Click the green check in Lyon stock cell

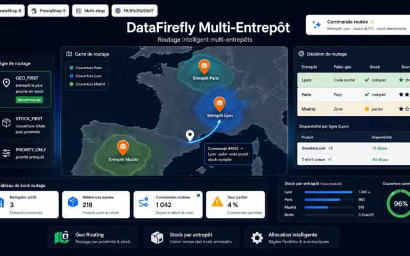[366, 80]
